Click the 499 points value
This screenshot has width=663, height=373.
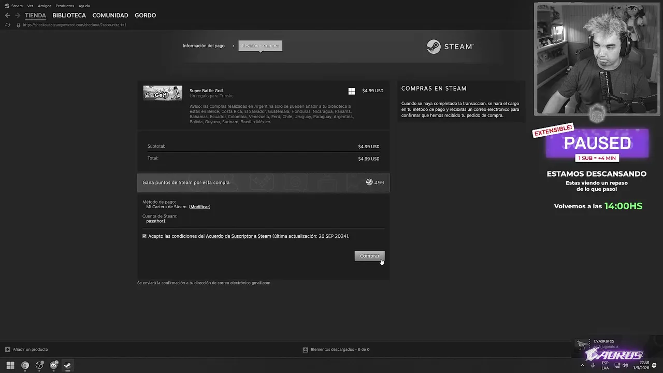coord(379,182)
